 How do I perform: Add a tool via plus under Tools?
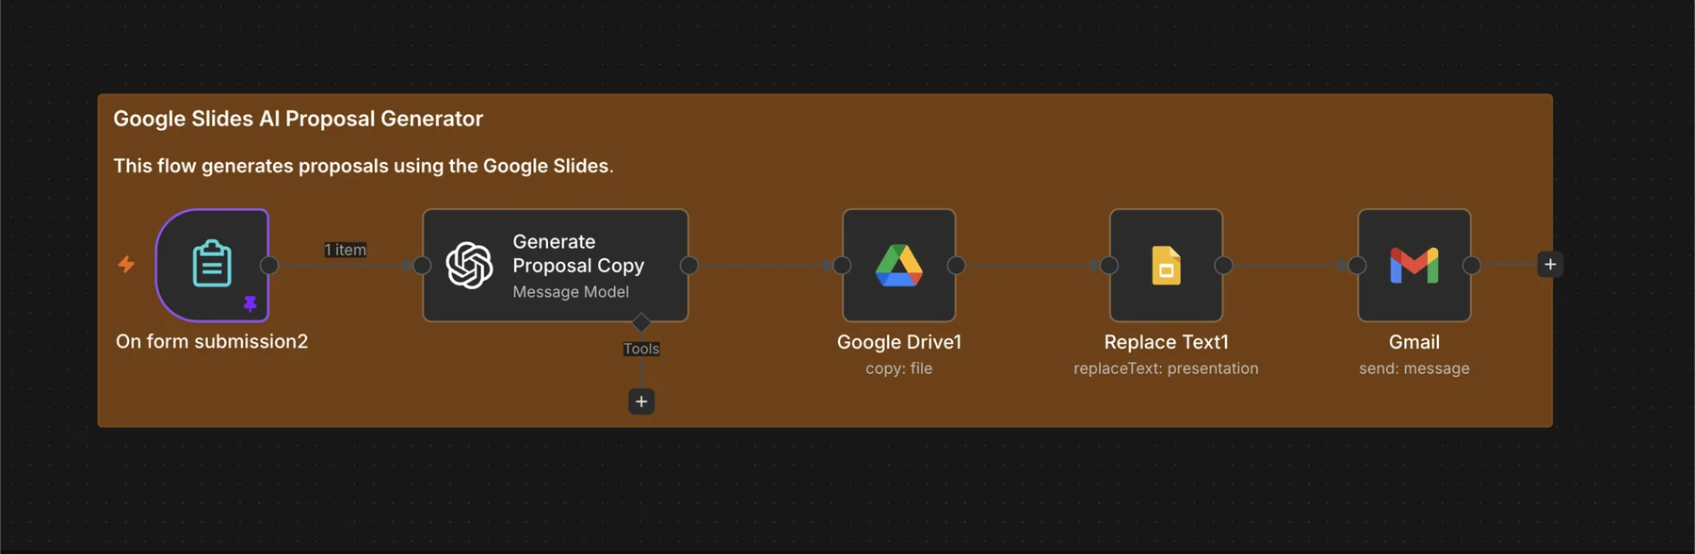click(641, 401)
